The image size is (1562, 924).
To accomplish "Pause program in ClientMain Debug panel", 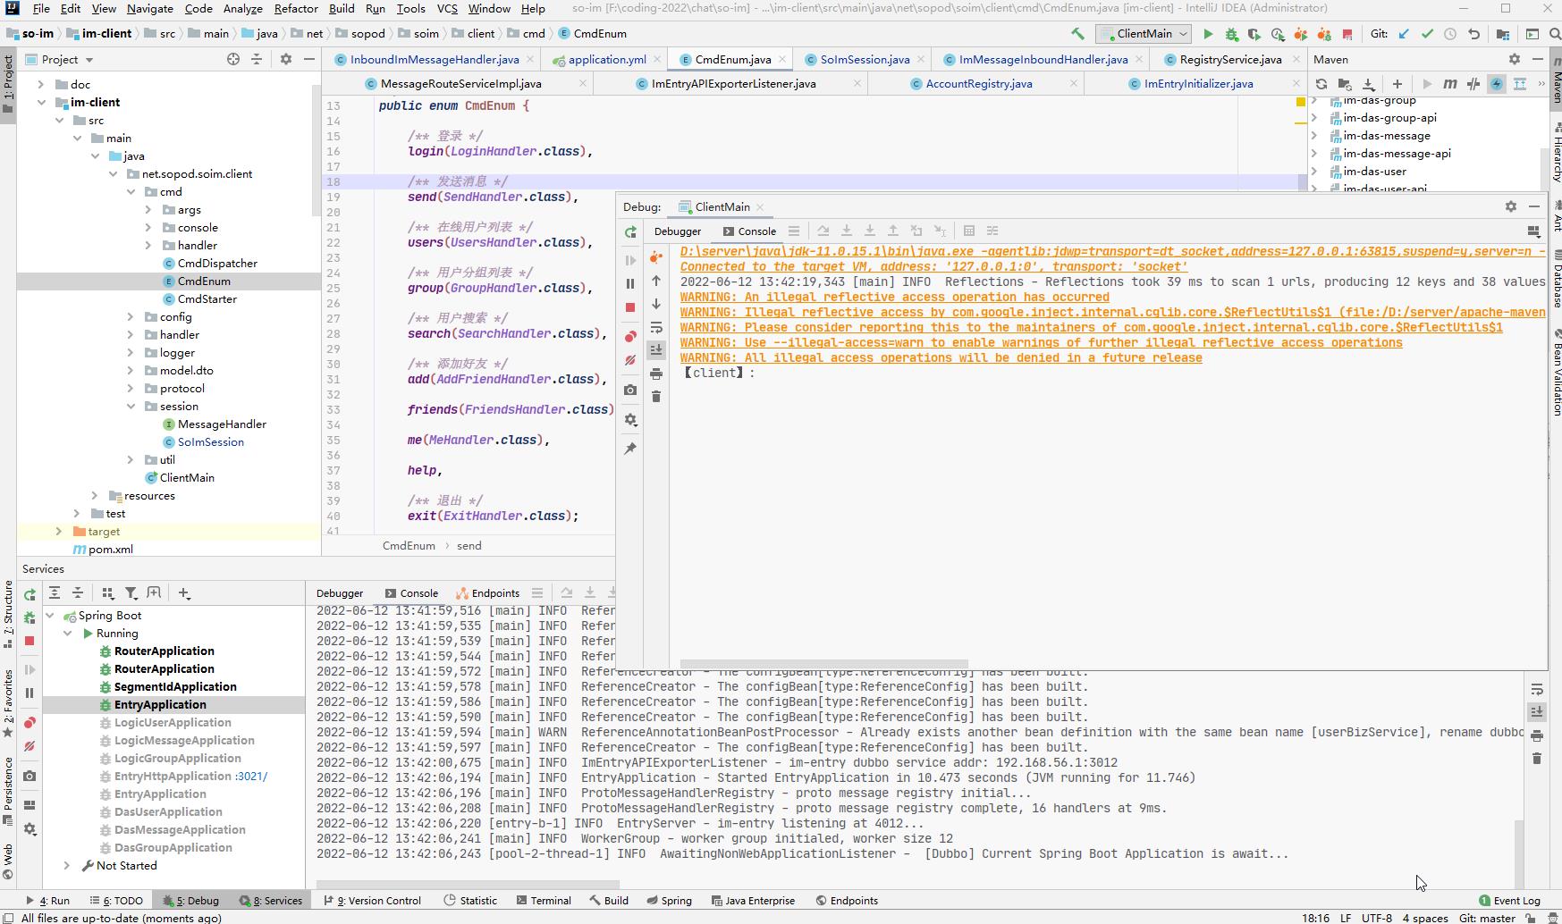I will coord(630,283).
